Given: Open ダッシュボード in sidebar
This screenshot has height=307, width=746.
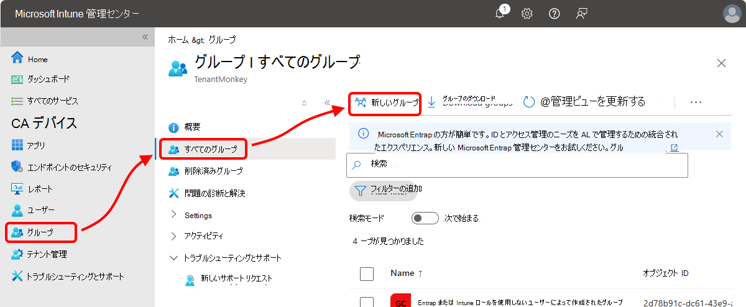Looking at the screenshot, I should (x=40, y=80).
